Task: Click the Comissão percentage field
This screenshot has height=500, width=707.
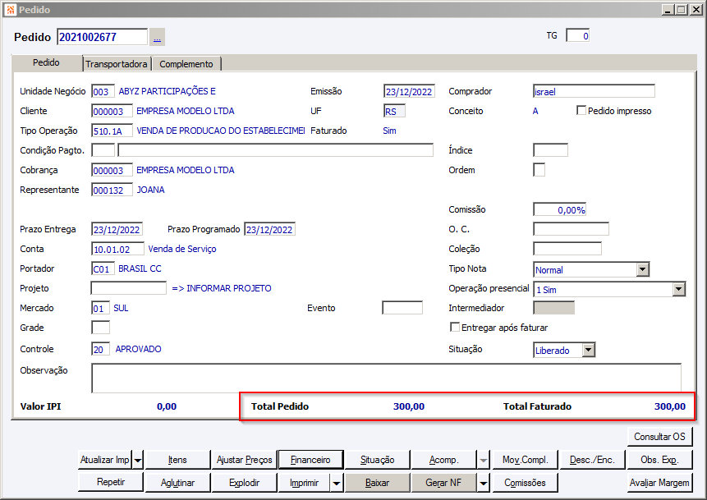Action: [x=559, y=209]
